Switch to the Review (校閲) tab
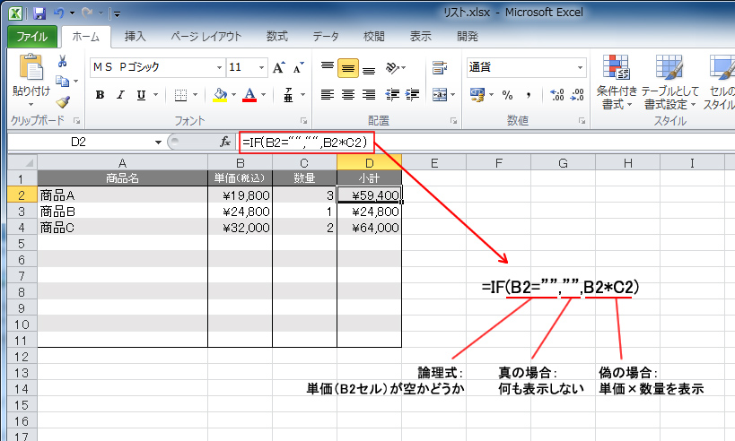Image resolution: width=735 pixels, height=441 pixels. [373, 37]
